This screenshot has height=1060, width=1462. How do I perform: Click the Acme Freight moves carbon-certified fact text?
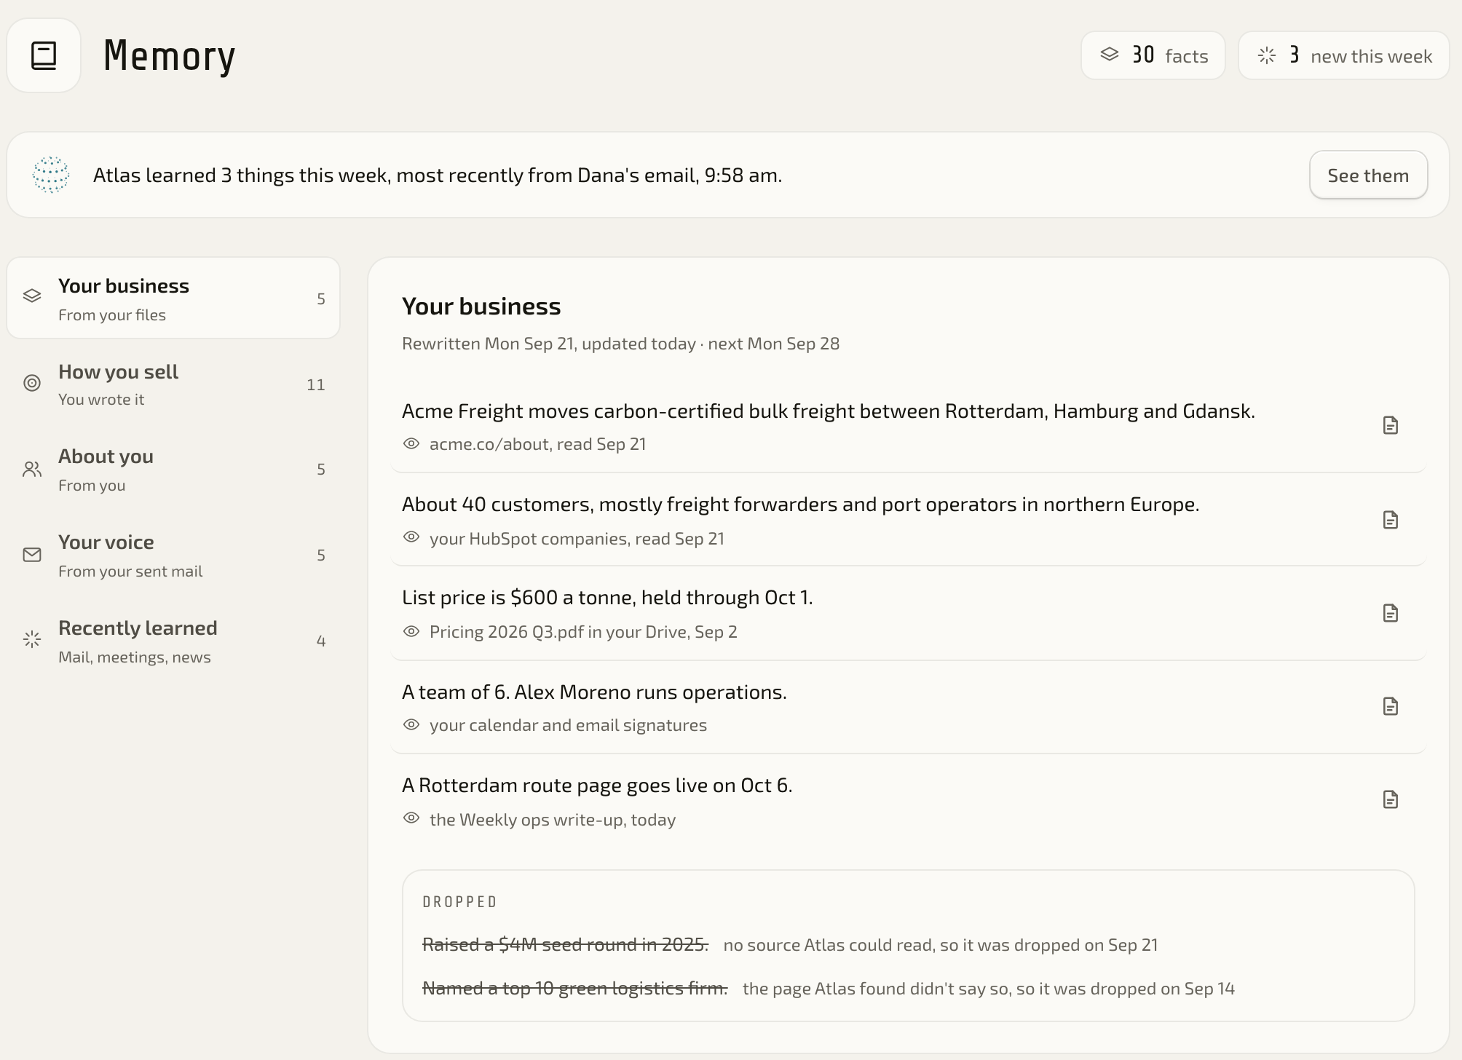(x=829, y=411)
